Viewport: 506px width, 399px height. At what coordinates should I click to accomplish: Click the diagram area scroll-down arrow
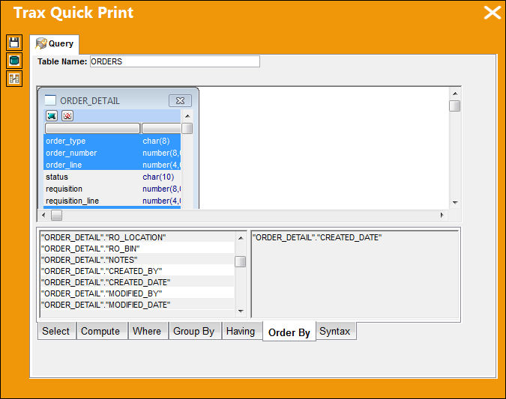(x=455, y=202)
